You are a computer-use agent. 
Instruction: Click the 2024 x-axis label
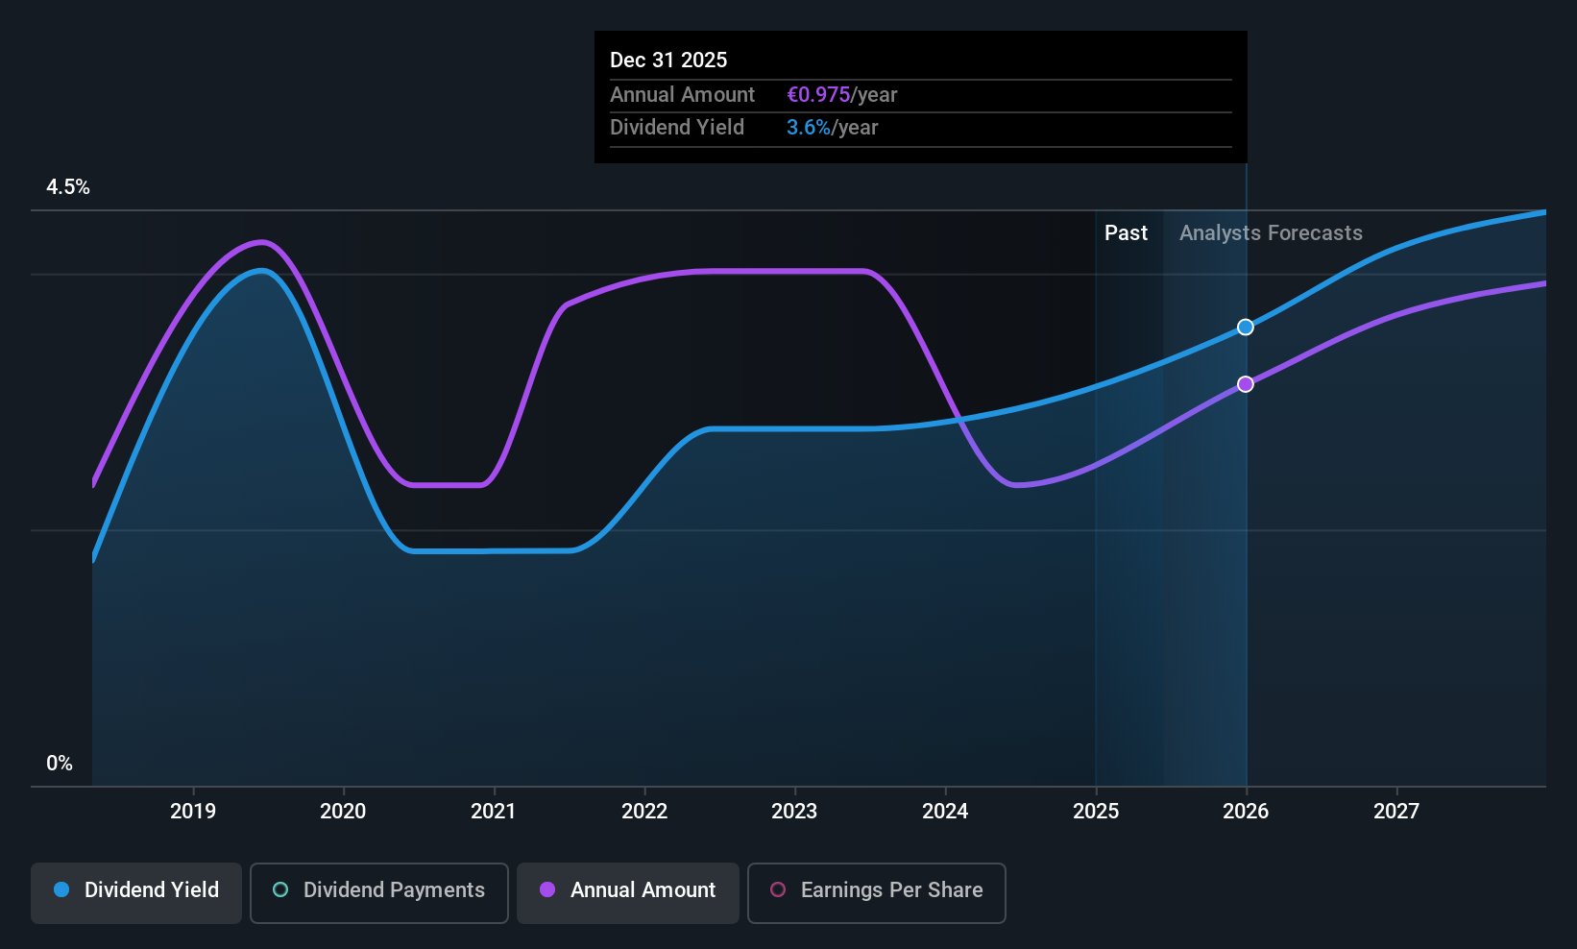pyautogui.click(x=945, y=812)
